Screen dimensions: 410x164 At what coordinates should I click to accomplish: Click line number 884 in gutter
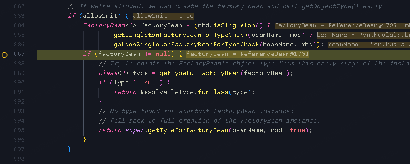tap(19, 25)
